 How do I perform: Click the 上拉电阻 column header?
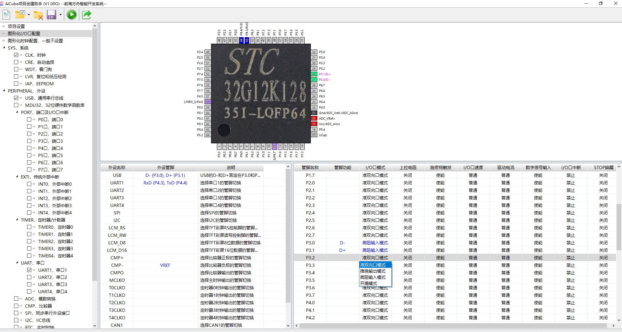click(408, 167)
